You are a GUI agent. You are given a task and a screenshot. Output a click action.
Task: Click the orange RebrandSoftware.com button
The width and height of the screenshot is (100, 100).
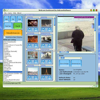[13, 33]
